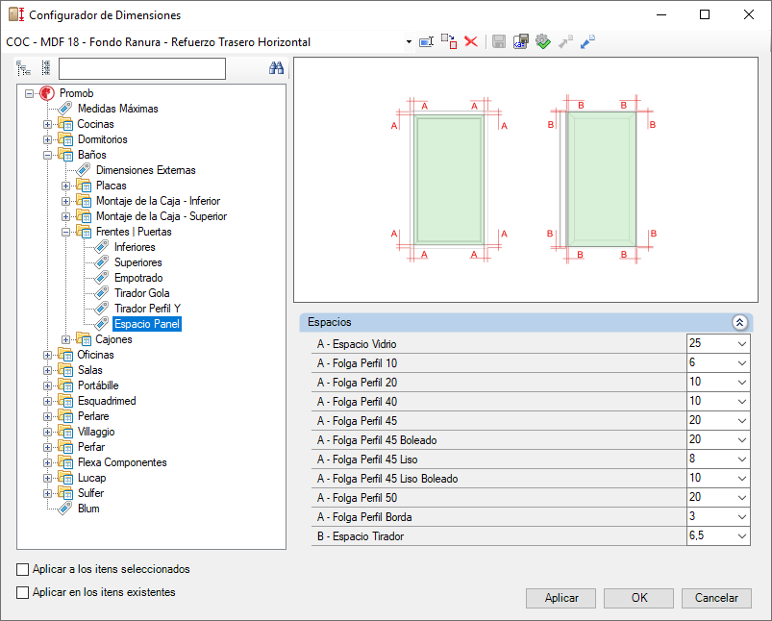Open A - Folga Perfil 10 dropdown
Image resolution: width=772 pixels, height=621 pixels.
point(742,363)
